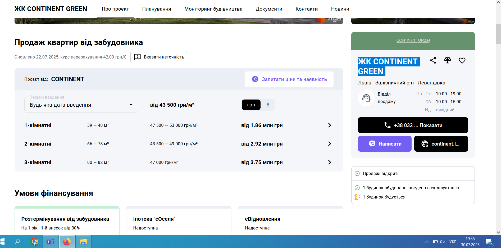This screenshot has width=501, height=248.
Task: Click 'ЖК CONTINENT GREEN' header title
Action: click(x=51, y=9)
